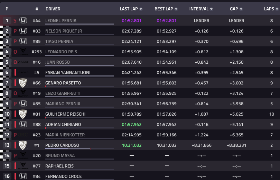Click the DRIVER column header
Viewport: 280px width, 180px height.
point(53,9)
